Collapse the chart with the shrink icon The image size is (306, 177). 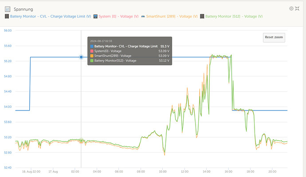pyautogui.click(x=297, y=8)
